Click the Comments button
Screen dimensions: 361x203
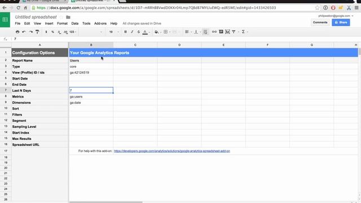point(320,23)
